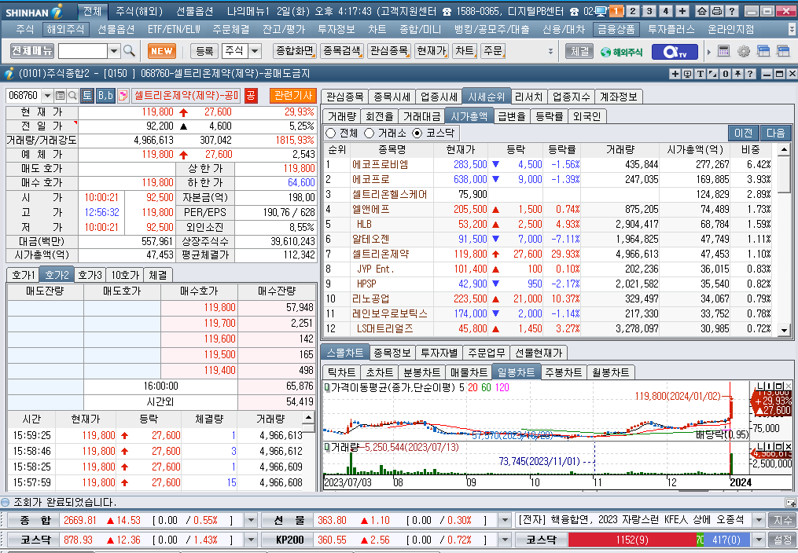
Task: Switch to the 호가1 tab
Action: tap(24, 275)
